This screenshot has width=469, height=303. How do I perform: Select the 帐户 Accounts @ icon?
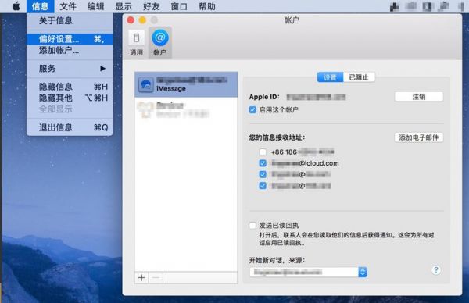(x=160, y=43)
